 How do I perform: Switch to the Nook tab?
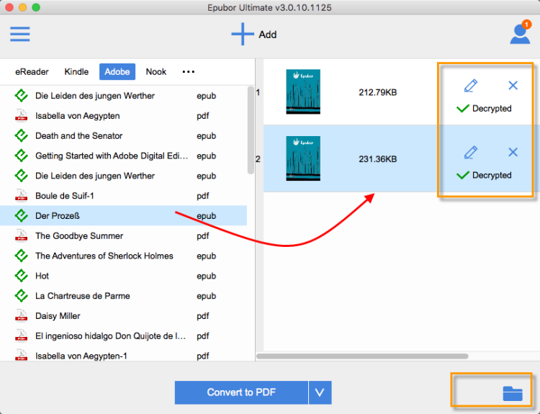pyautogui.click(x=156, y=72)
